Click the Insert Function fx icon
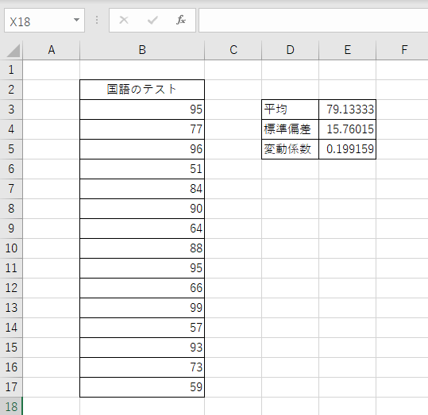This screenshot has width=428, height=415. (181, 20)
